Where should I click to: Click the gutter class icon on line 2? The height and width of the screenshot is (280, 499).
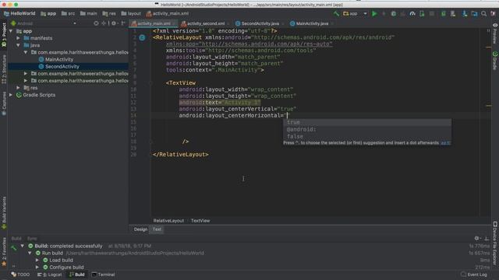click(142, 38)
